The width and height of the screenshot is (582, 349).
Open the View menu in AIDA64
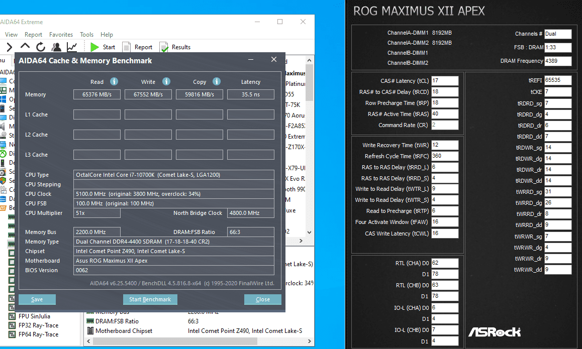11,35
